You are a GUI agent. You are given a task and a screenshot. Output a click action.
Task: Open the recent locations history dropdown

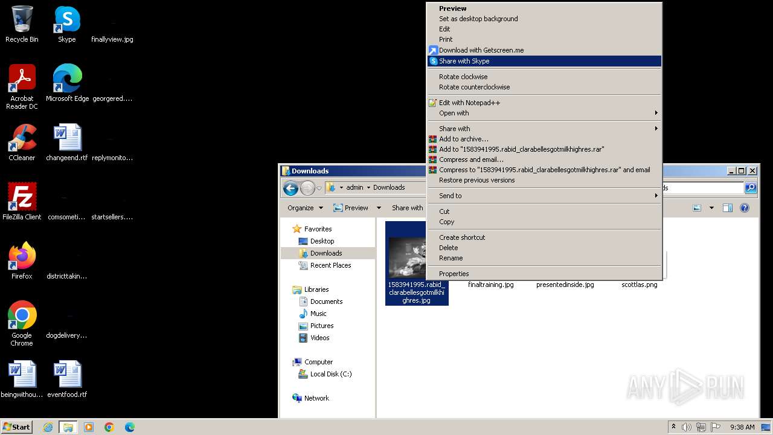pyautogui.click(x=319, y=188)
